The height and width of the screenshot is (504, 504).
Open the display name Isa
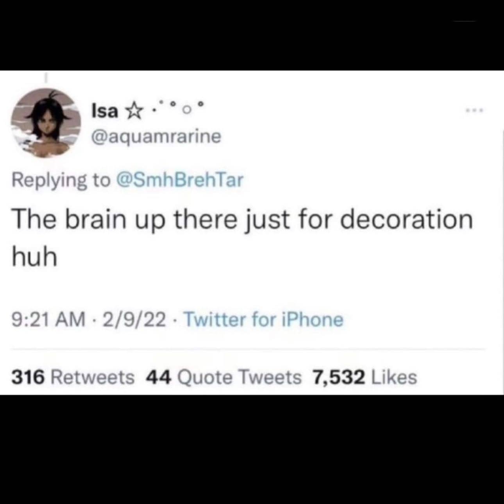104,111
